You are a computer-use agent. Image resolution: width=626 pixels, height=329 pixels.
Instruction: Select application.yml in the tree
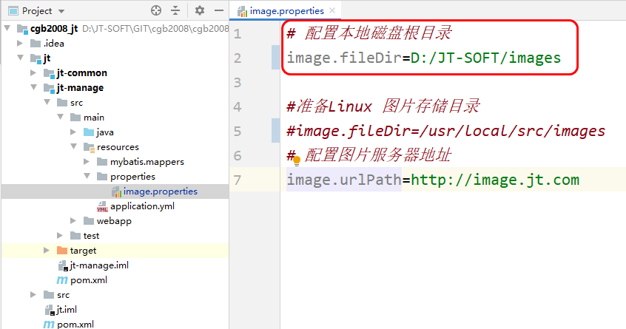coord(142,206)
